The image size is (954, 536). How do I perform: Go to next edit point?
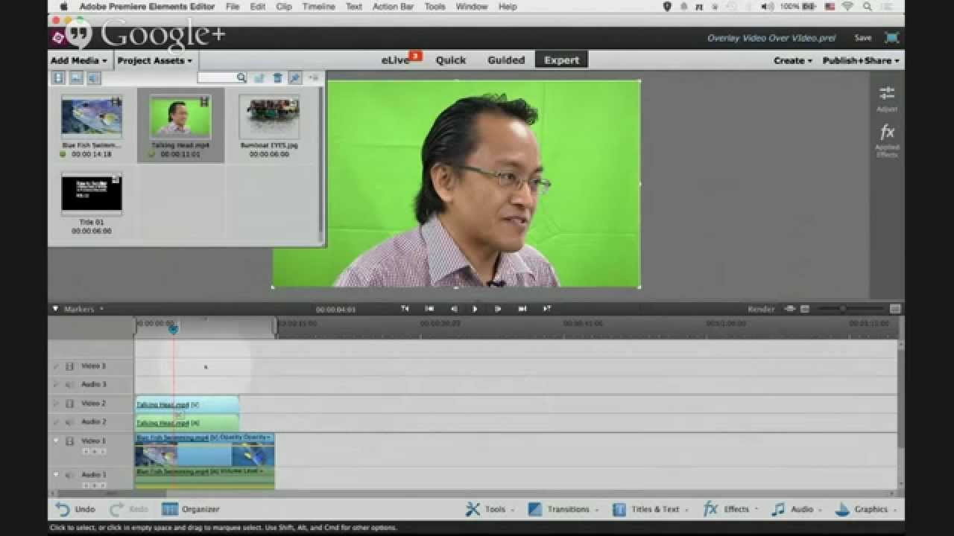522,309
